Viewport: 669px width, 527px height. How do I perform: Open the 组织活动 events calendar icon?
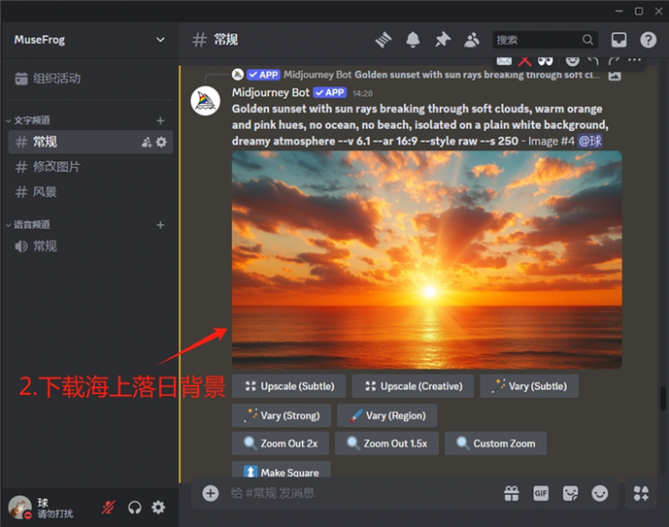tap(22, 79)
